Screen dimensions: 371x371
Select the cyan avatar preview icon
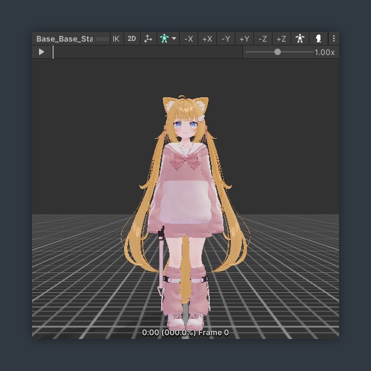tap(164, 38)
